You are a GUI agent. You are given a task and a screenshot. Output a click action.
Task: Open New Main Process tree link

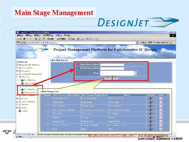click(31, 89)
